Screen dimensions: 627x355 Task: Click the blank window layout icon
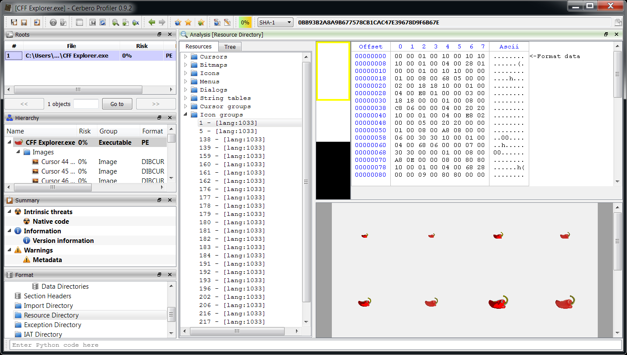[x=79, y=22]
